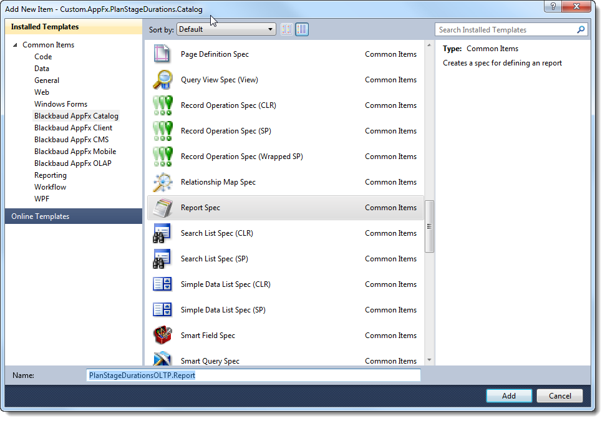Viewport: 605px width, 421px height.
Task: Switch to medium icons list view
Action: 302,29
